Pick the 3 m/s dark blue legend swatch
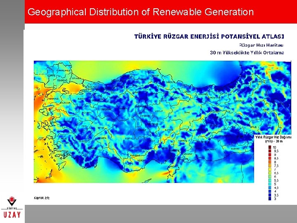The height and width of the screenshot is (223, 297). point(270,199)
